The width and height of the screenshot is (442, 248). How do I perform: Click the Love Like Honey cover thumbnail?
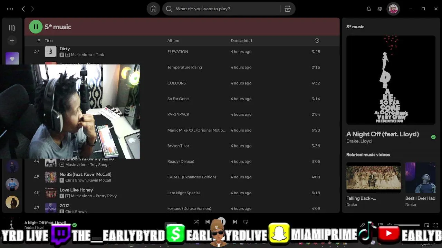point(51,193)
